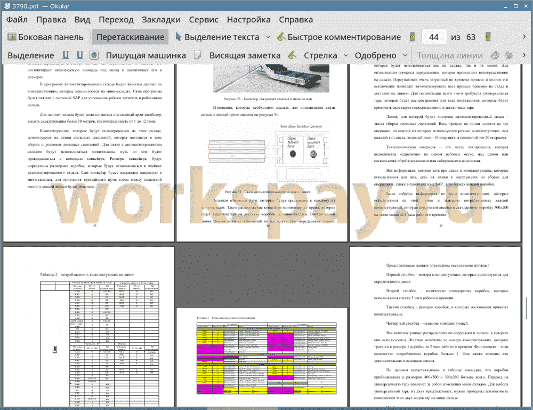Click the second grayed color icon after Толщина линии
Image resolution: width=533 pixels, height=410 pixels.
(509, 55)
